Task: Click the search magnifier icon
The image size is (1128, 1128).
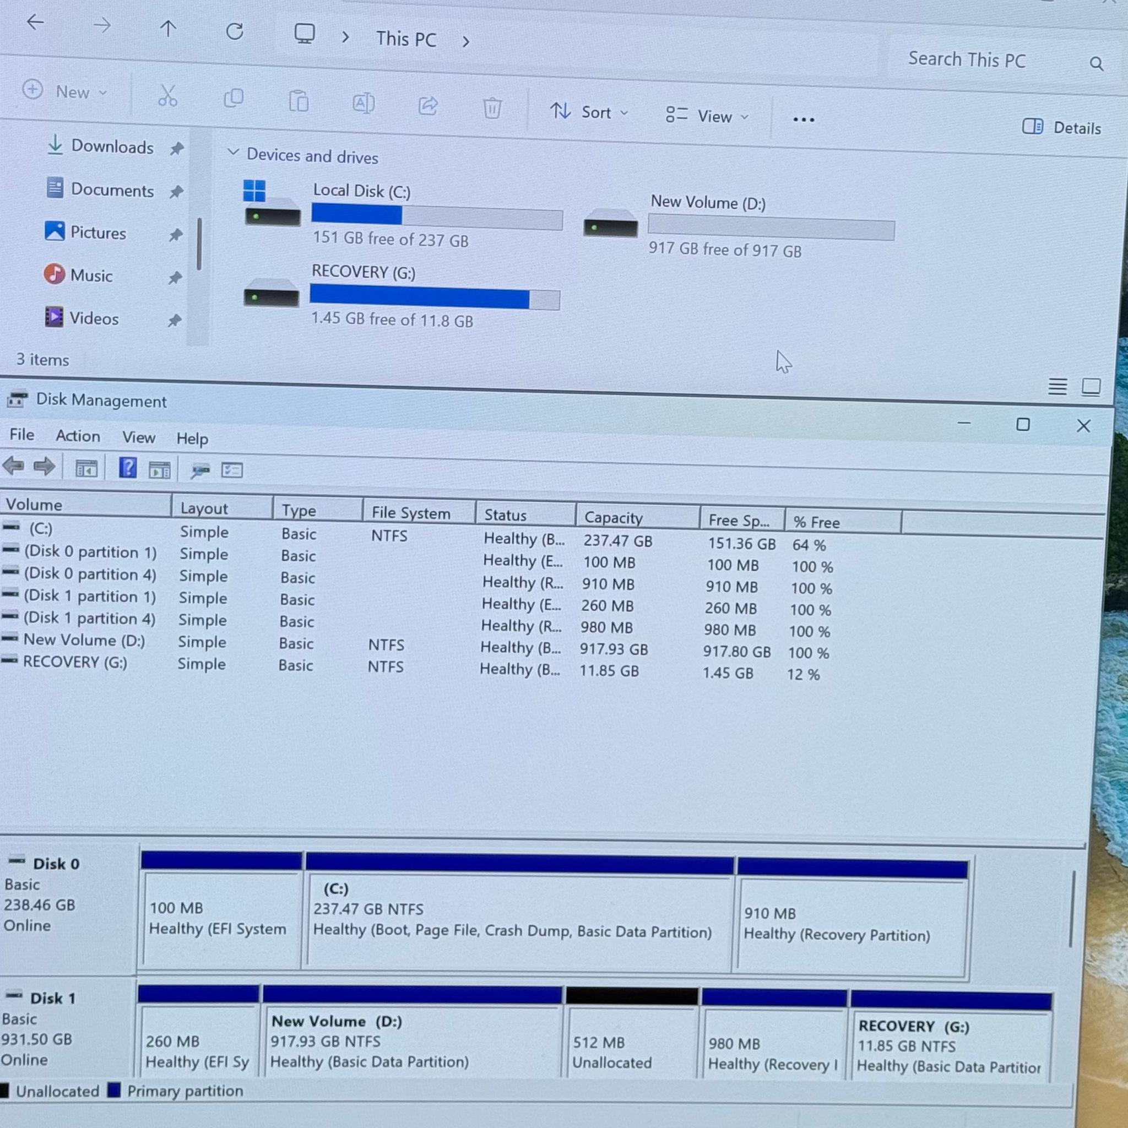Action: point(1097,64)
